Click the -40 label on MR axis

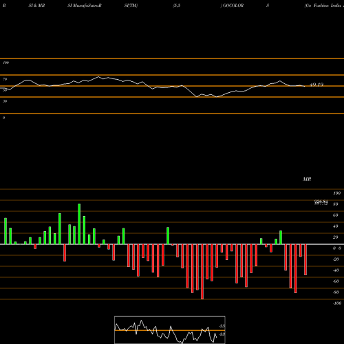[336, 270]
